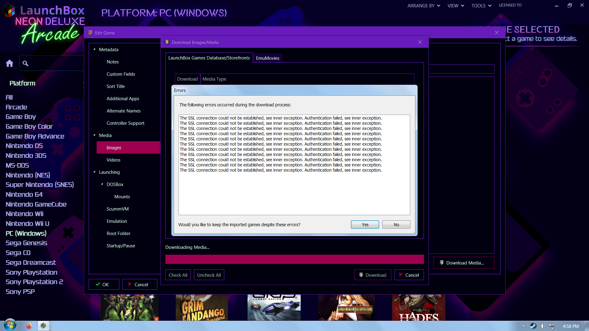Screen dimensions: 589x331
Task: Close the Edit Game window
Action: (497, 32)
